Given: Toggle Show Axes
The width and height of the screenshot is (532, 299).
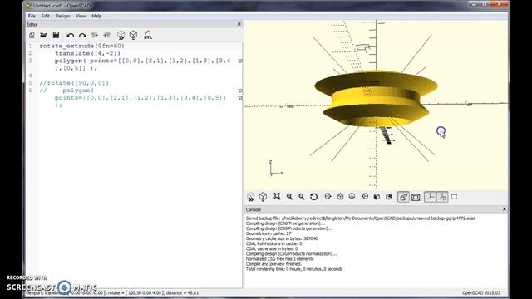Looking at the screenshot, I should [430, 197].
